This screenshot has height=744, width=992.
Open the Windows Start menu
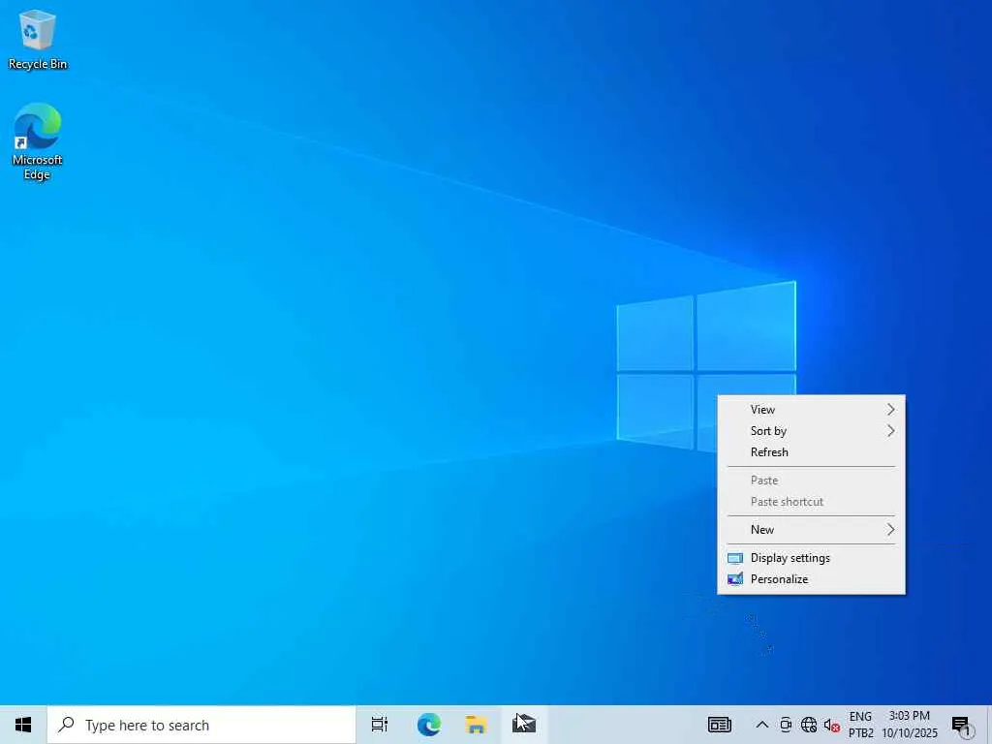click(x=23, y=725)
